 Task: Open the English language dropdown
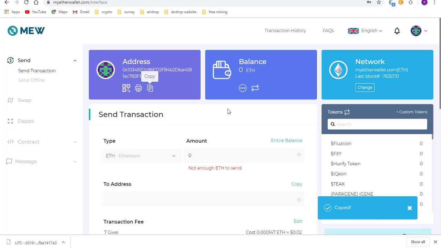tap(365, 31)
